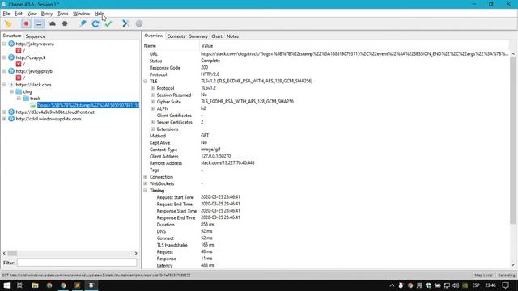Open the Window menu
Screen dimensions: 518x291
(81, 14)
